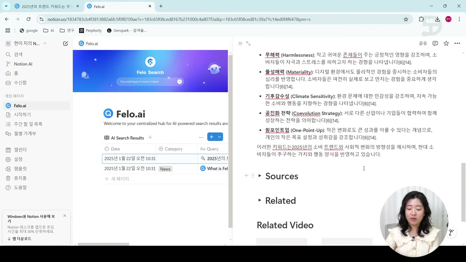Click the Notion AI floating assistant icon
Screen dimensions: 466x262
(451, 233)
